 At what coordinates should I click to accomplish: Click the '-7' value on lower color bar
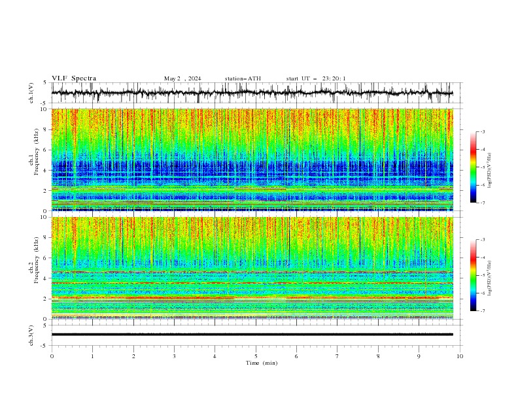(x=482, y=311)
